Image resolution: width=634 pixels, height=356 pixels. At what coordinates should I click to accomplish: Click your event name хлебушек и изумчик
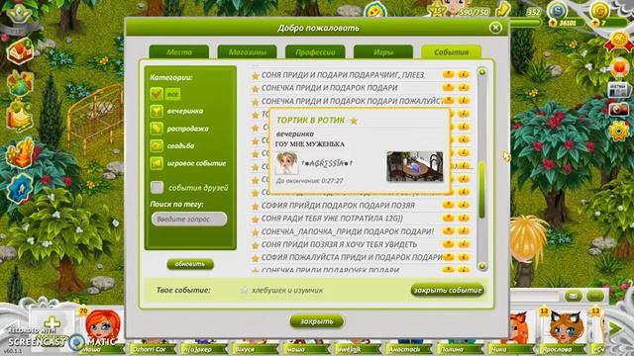(x=287, y=290)
